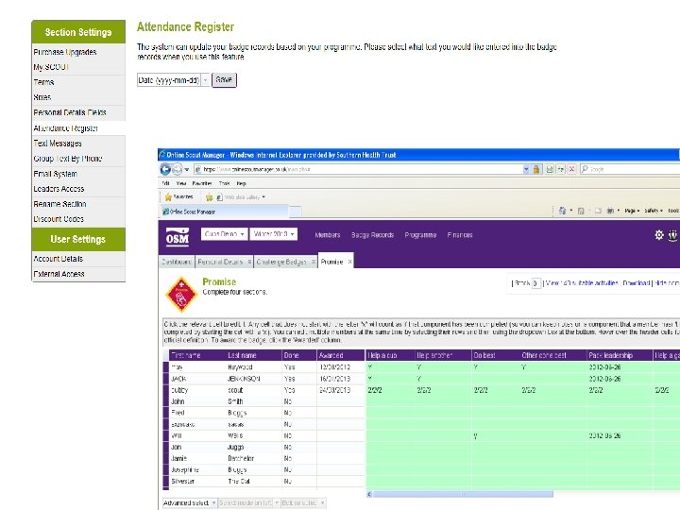Click the IE address bar URL field
Viewport: 680px width, 510px height.
pos(358,169)
